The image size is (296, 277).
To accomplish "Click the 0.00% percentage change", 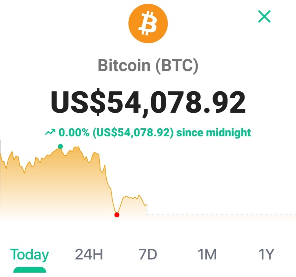I will [x=74, y=132].
